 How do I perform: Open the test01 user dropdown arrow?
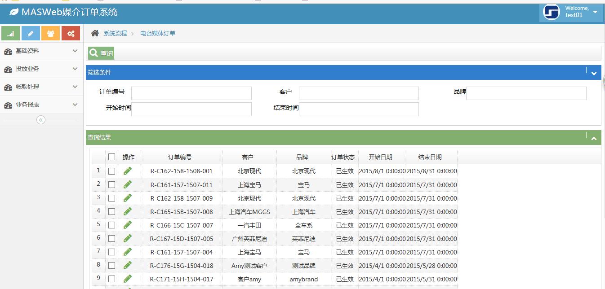point(595,12)
